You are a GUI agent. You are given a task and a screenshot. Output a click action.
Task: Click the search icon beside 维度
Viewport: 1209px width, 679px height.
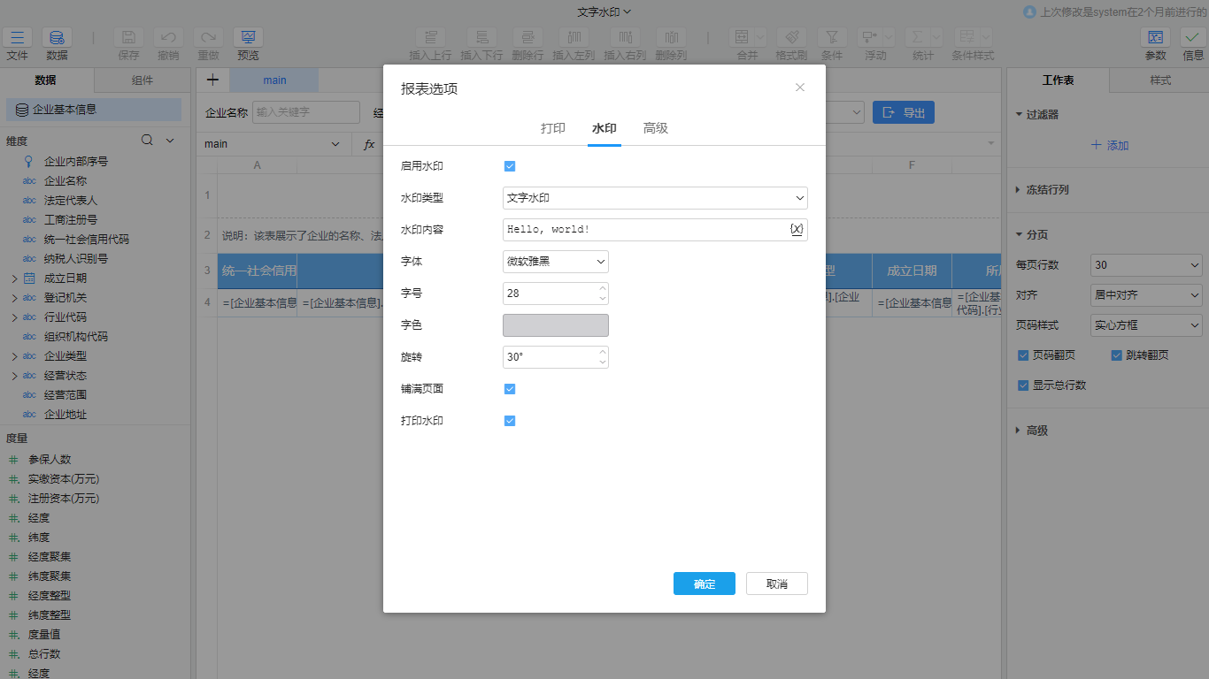pos(148,141)
